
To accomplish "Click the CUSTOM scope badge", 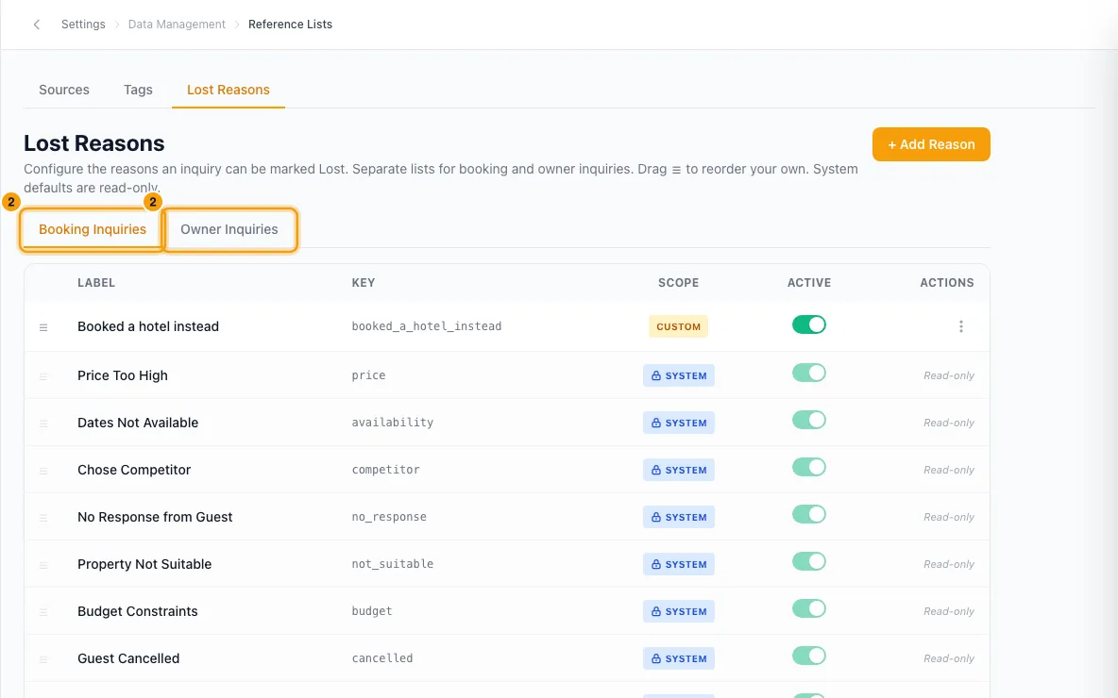I will click(678, 326).
